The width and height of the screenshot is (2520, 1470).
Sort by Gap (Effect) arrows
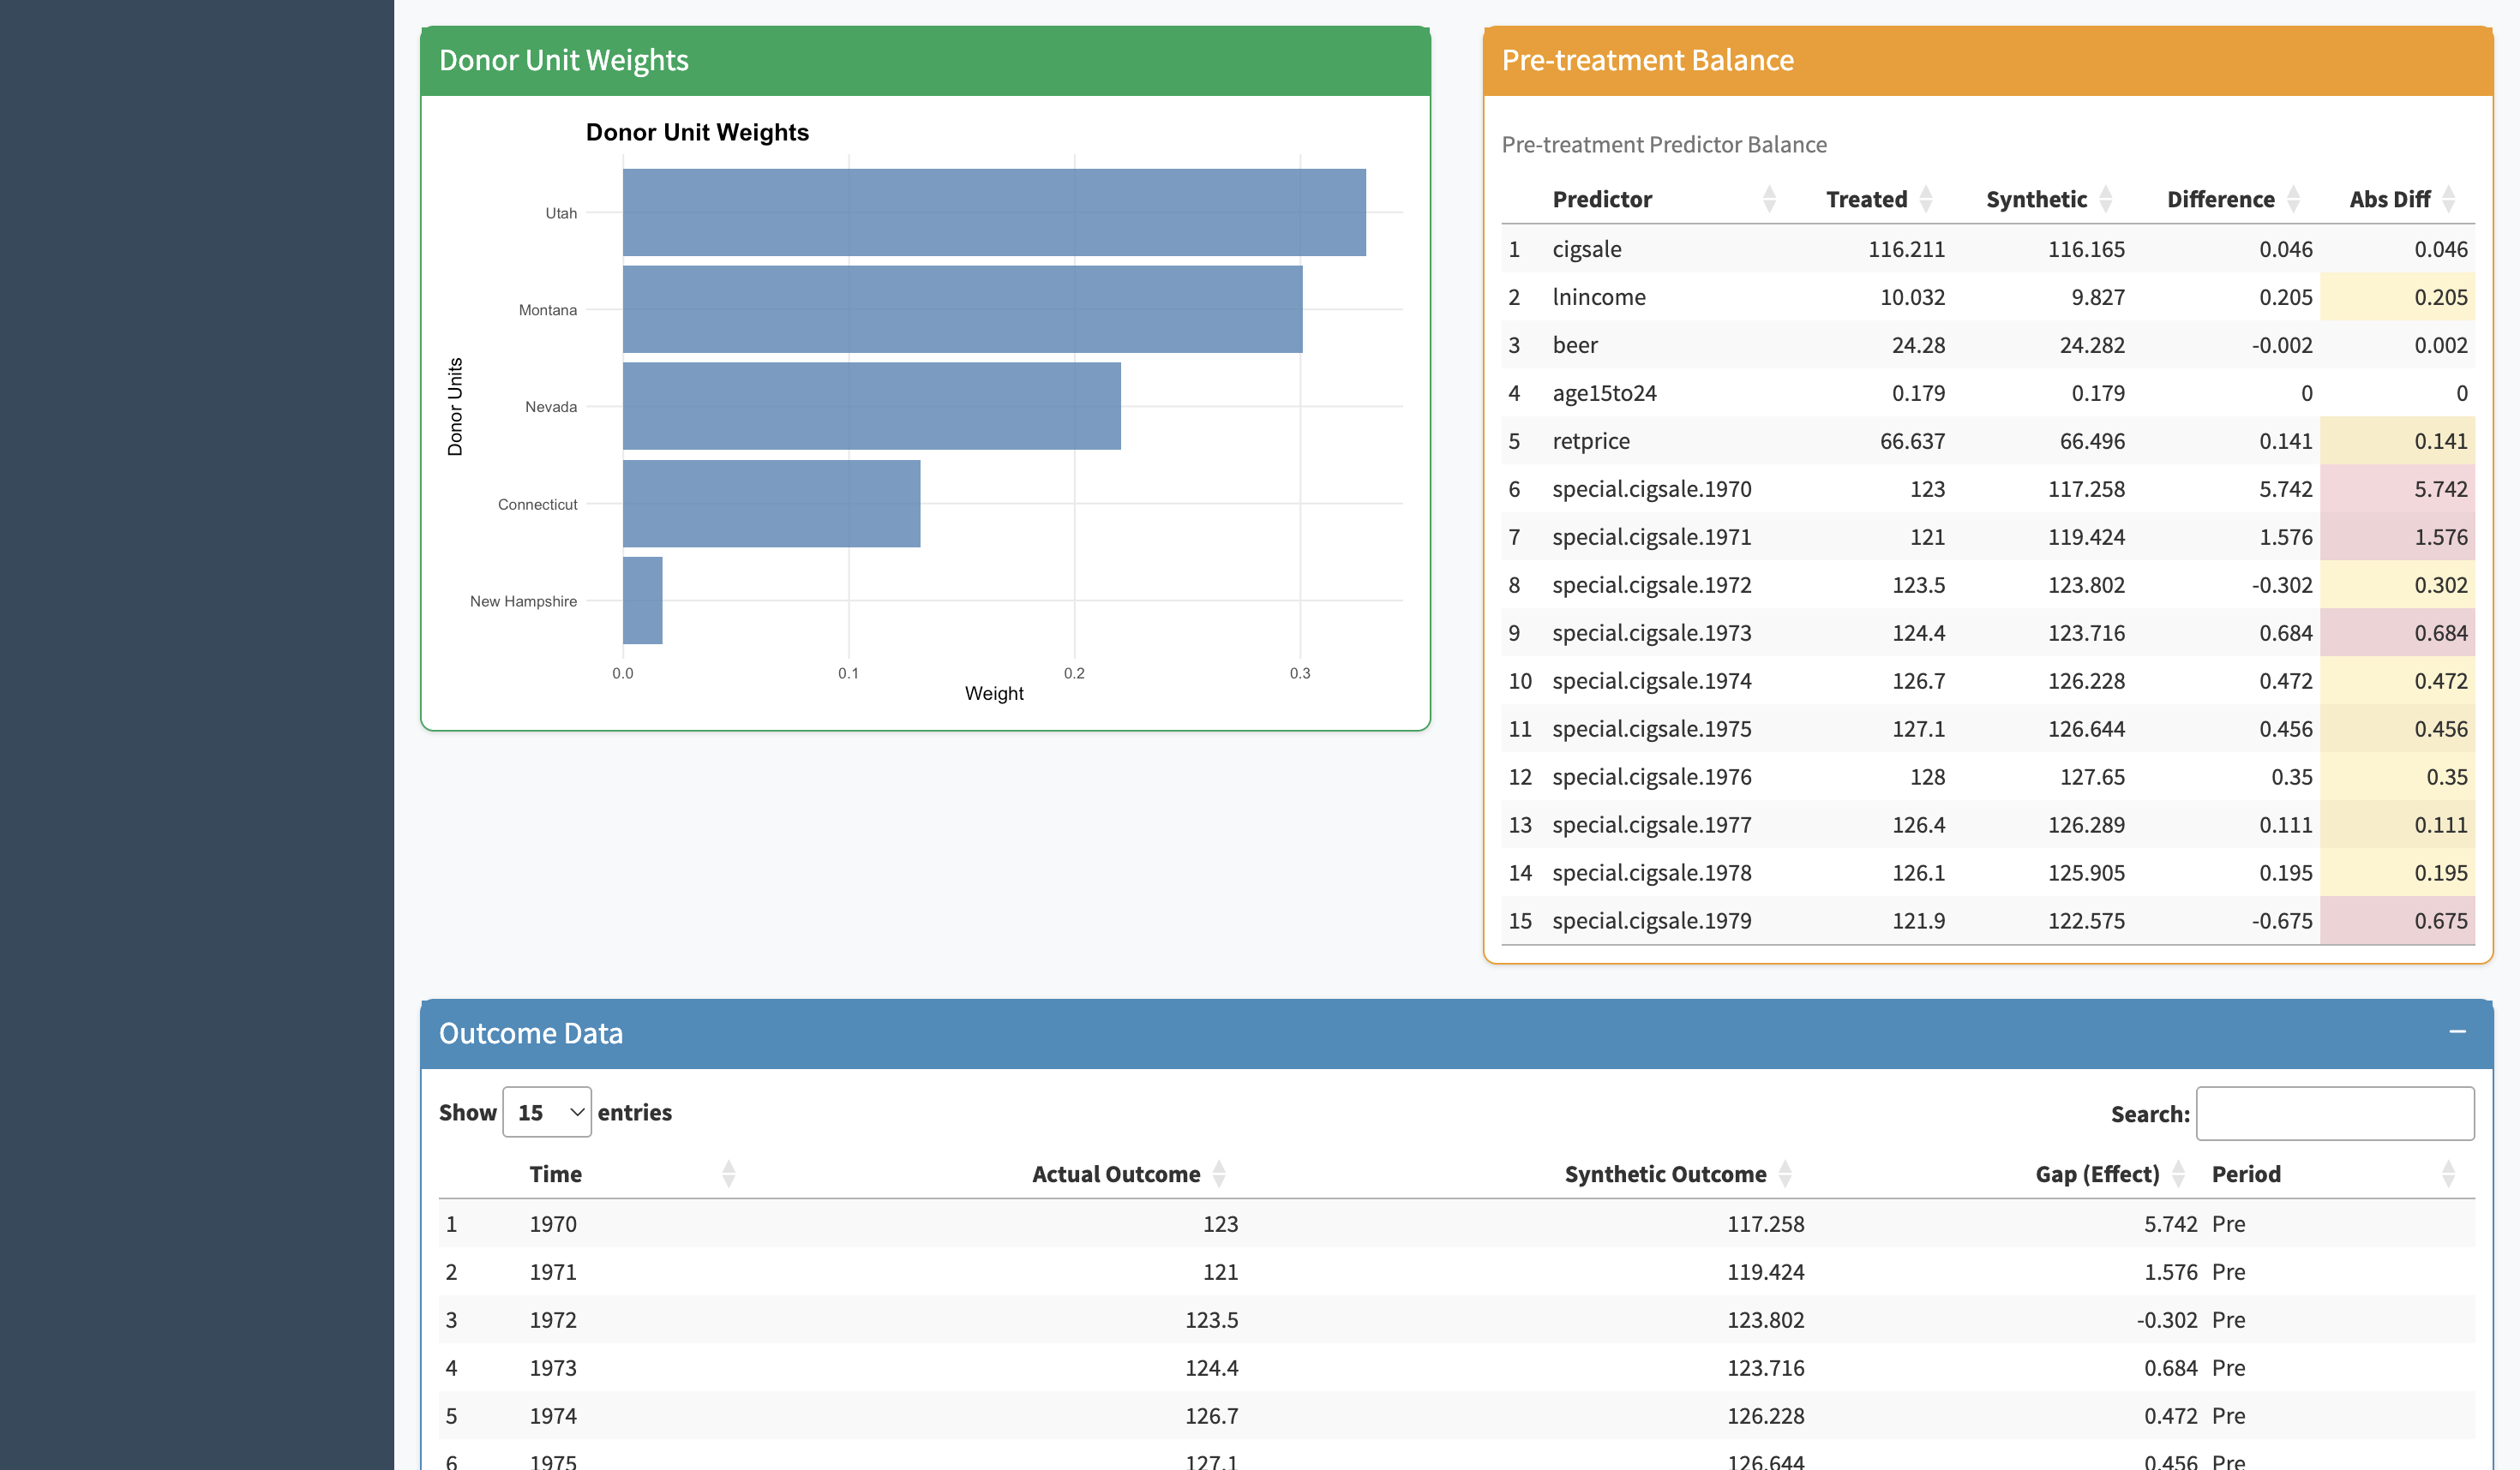pos(2178,1174)
